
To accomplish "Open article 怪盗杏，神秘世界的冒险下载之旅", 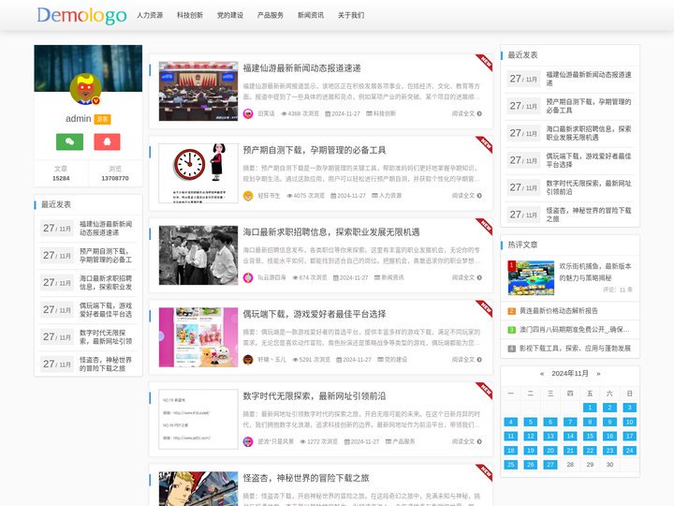I will pos(305,478).
